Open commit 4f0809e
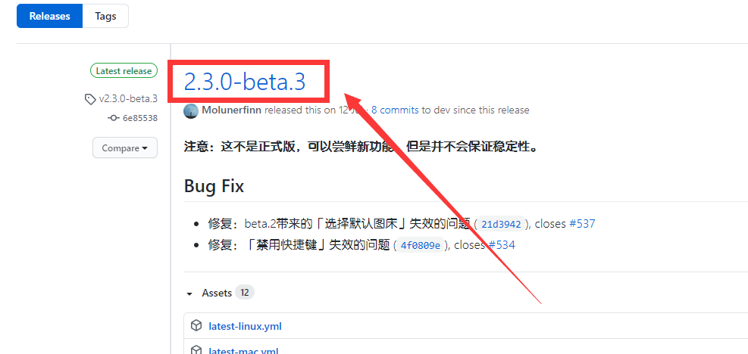Image resolution: width=748 pixels, height=354 pixels. (422, 245)
